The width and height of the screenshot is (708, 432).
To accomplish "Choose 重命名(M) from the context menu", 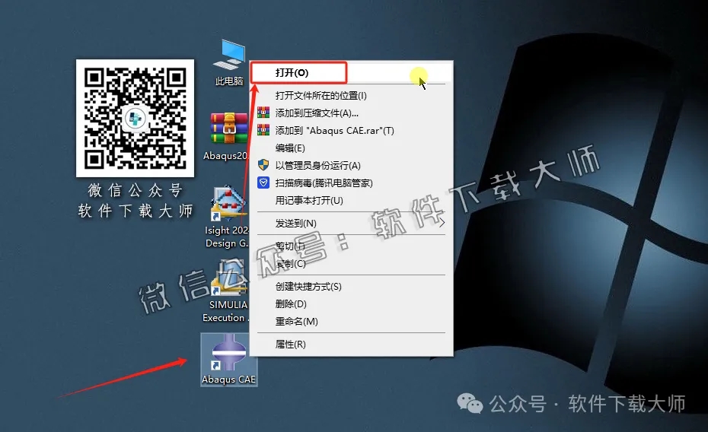I will pos(351,322).
